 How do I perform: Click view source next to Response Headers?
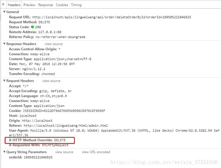pos(54,44)
